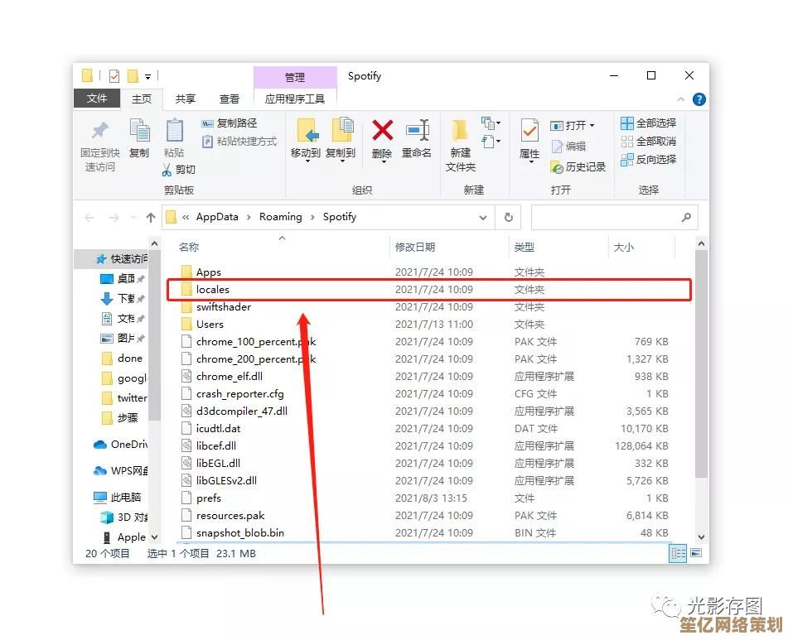Image resolution: width=788 pixels, height=640 pixels.
Task: Click Select all (全部选择)
Action: (648, 123)
